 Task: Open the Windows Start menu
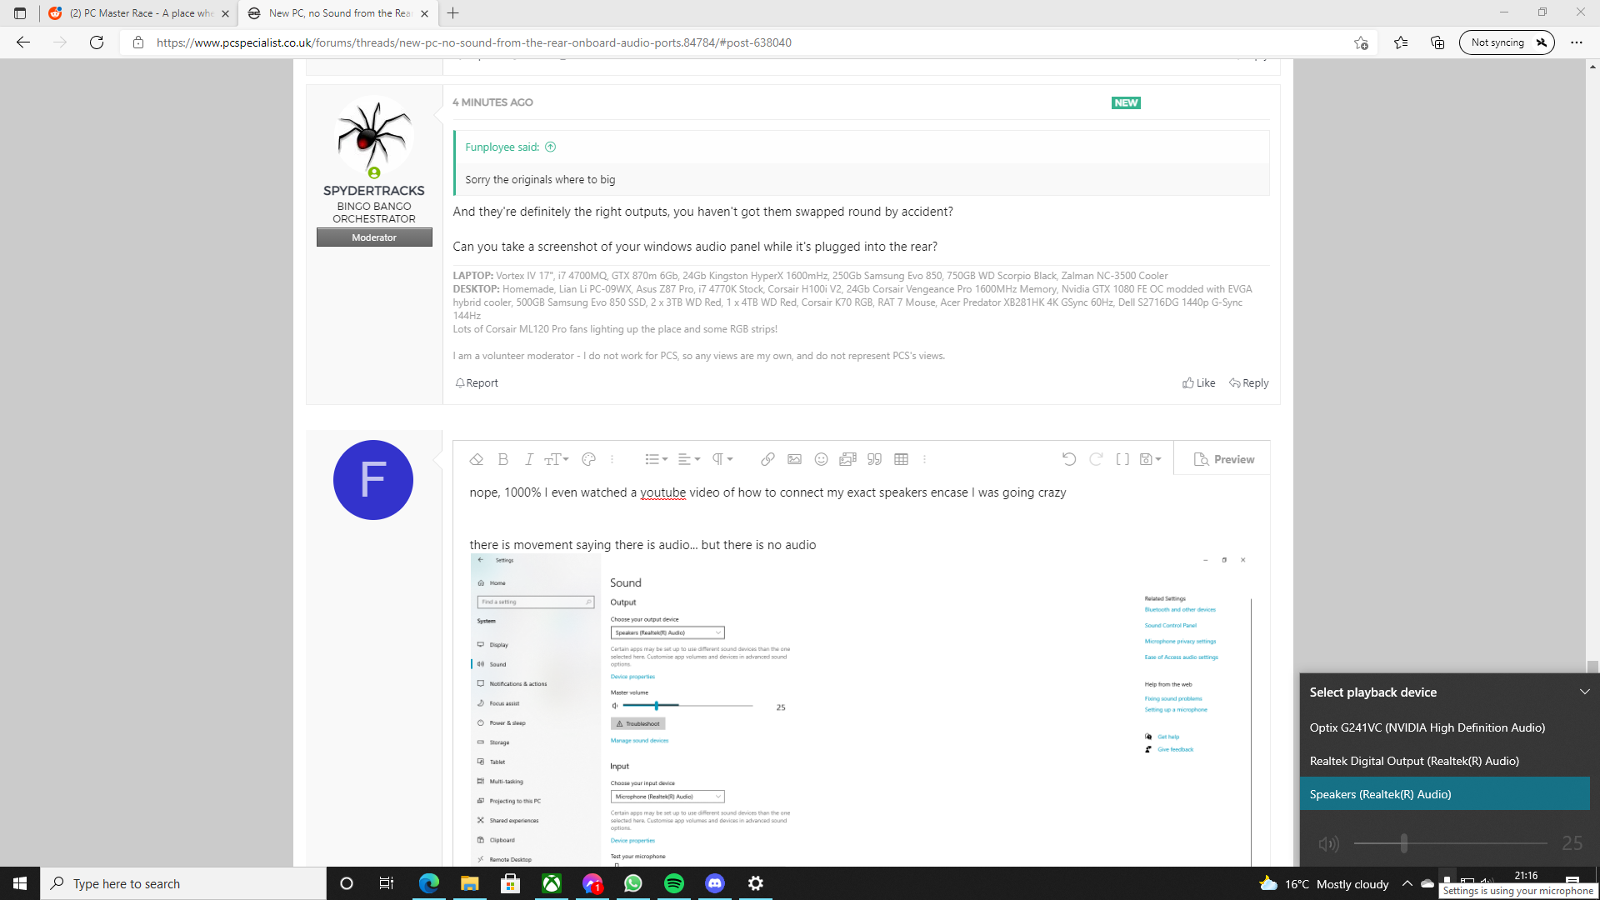[20, 883]
